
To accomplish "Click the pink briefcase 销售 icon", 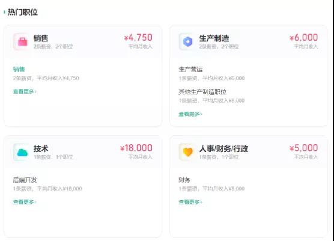I will [x=22, y=41].
